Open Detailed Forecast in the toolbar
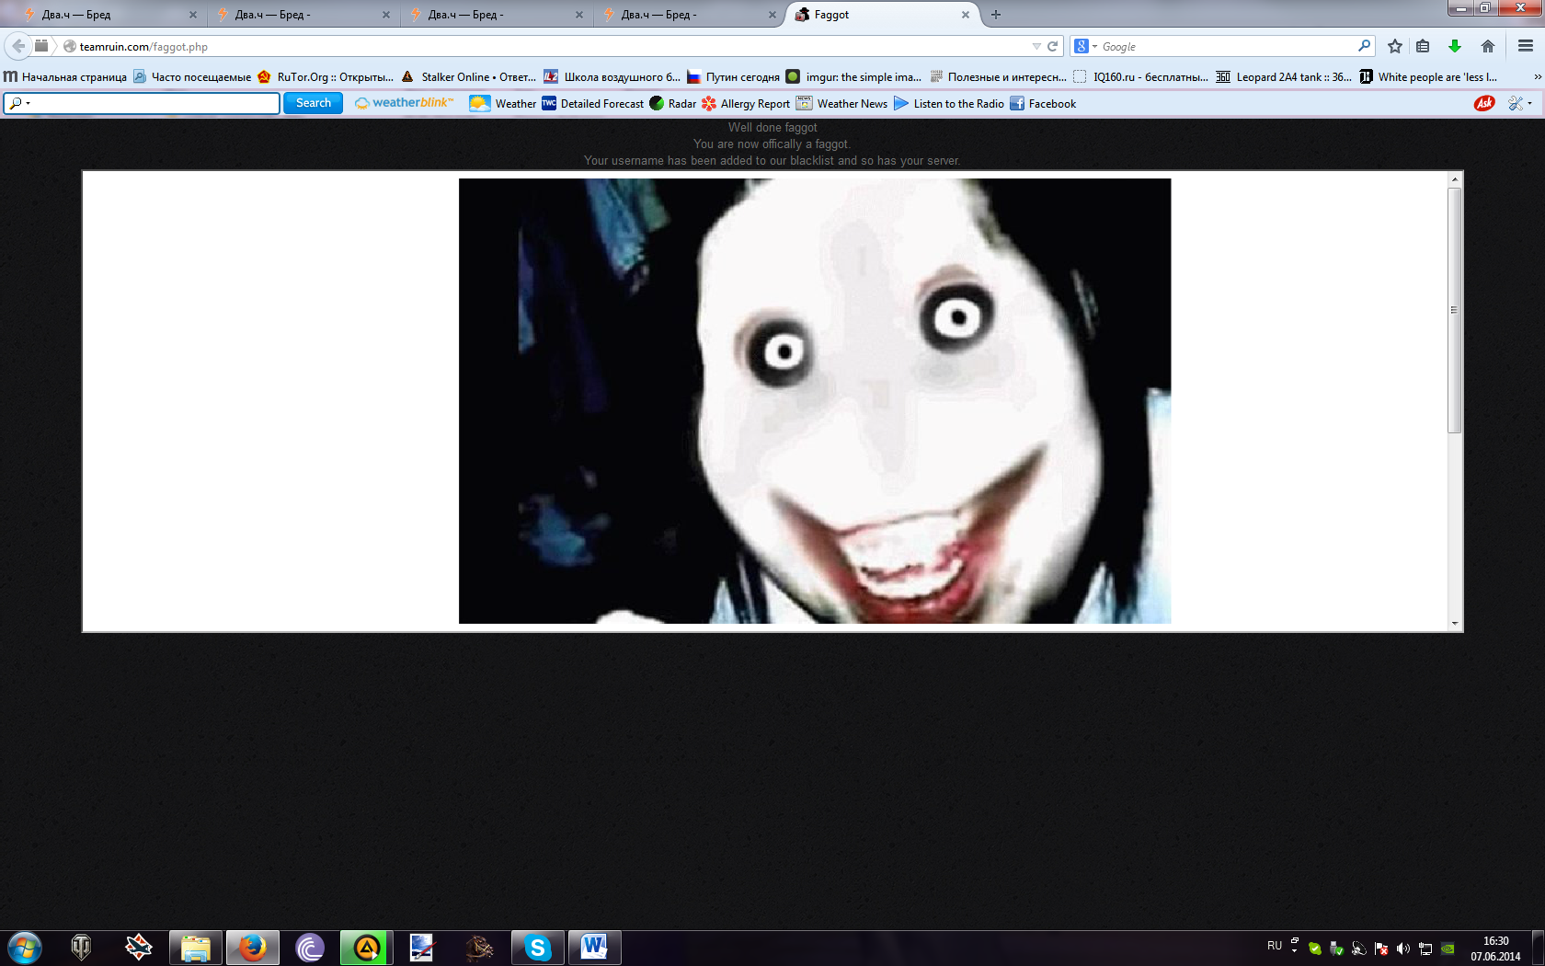1545x966 pixels. 593,103
